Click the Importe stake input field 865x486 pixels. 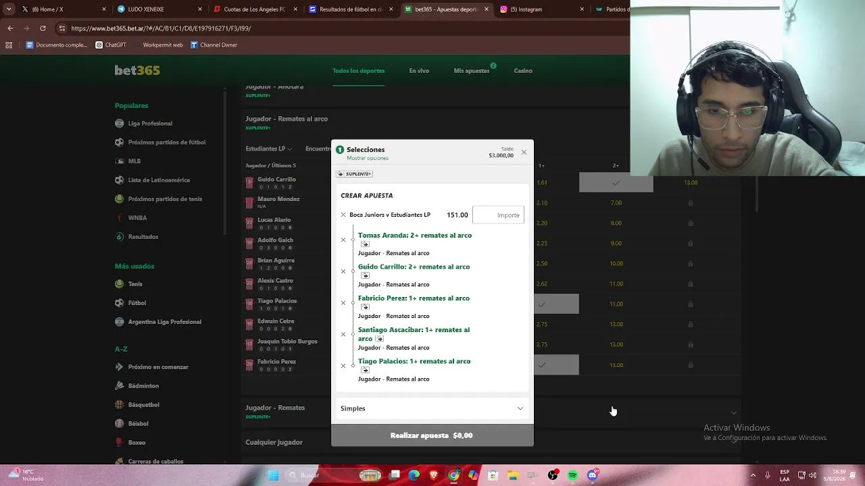[498, 215]
